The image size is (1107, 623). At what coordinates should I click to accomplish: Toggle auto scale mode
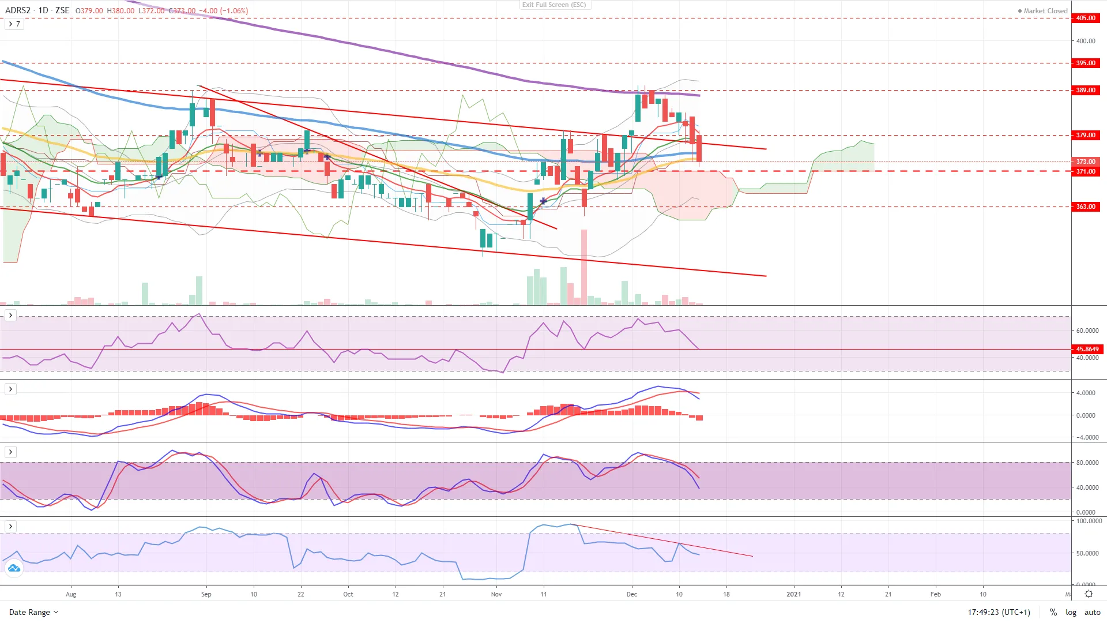point(1092,612)
